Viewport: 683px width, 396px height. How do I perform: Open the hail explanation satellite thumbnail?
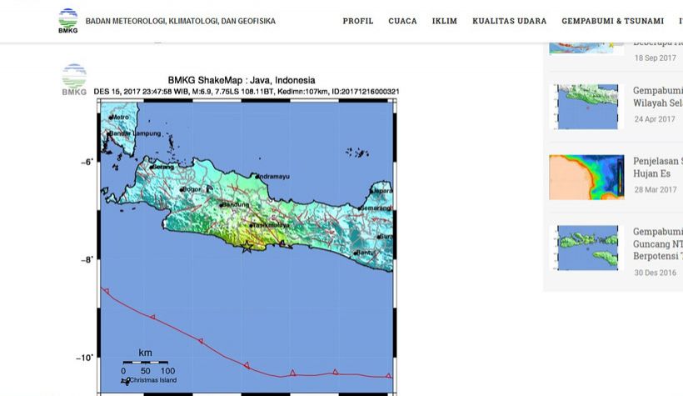click(x=586, y=177)
